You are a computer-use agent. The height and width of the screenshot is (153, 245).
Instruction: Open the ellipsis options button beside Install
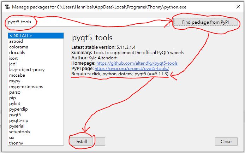point(100,142)
